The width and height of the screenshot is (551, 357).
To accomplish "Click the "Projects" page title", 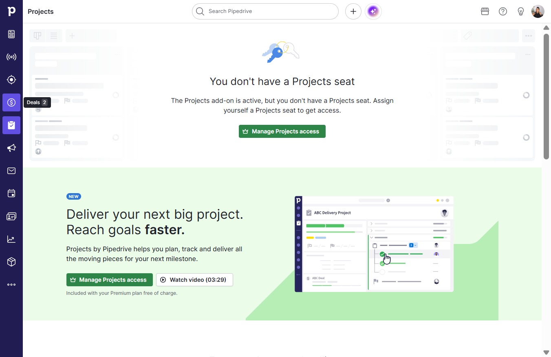I will [x=41, y=11].
